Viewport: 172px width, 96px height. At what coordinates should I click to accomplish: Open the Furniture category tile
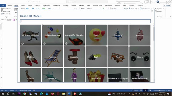coord(52,57)
